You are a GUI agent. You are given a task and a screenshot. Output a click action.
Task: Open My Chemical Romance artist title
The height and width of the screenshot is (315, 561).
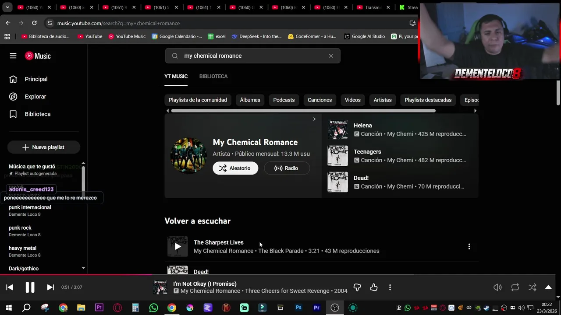(x=255, y=142)
